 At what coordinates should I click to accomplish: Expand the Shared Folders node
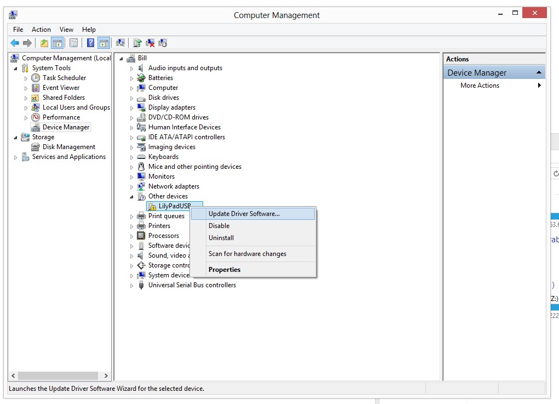tap(26, 98)
